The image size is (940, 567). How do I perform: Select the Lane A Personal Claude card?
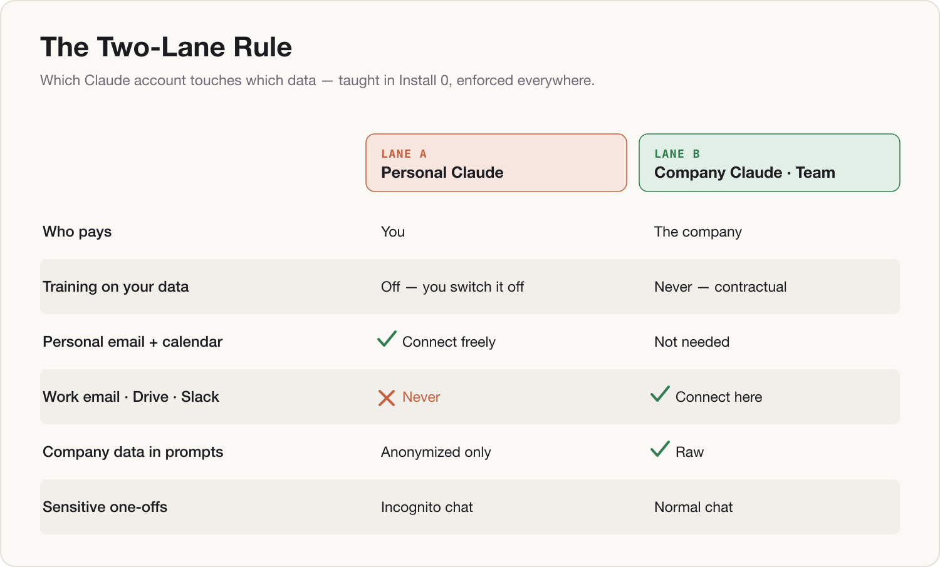pos(496,163)
